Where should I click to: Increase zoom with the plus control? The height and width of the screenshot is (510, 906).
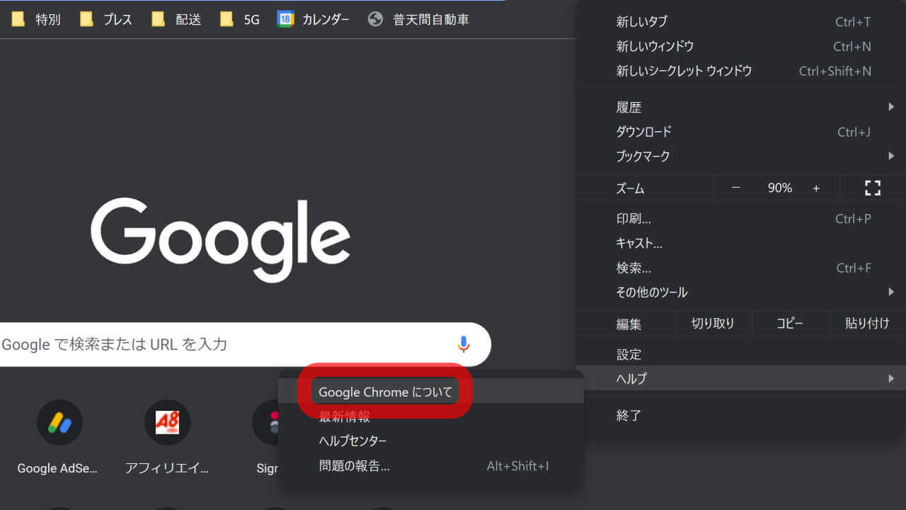[x=816, y=188]
